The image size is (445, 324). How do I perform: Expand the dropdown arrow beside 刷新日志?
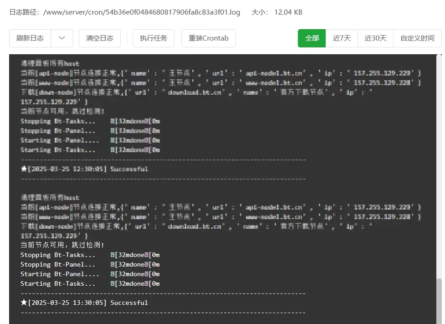pyautogui.click(x=62, y=38)
